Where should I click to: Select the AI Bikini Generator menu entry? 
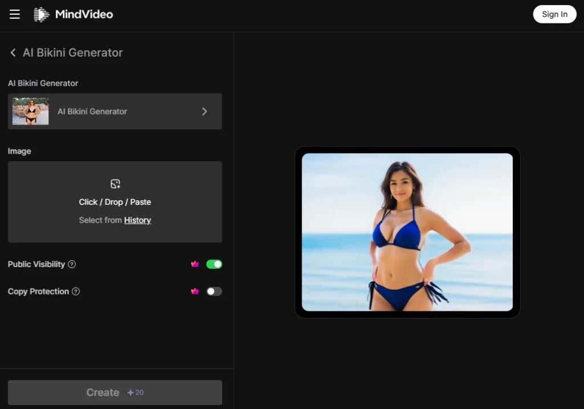pyautogui.click(x=92, y=111)
